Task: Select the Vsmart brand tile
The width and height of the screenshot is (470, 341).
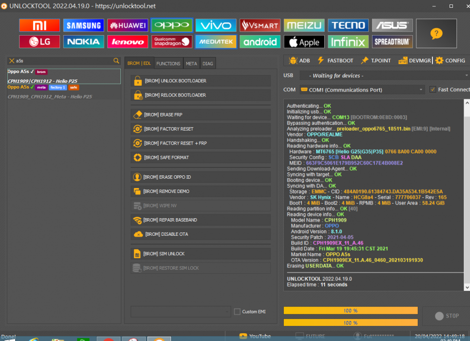Action: [260, 25]
